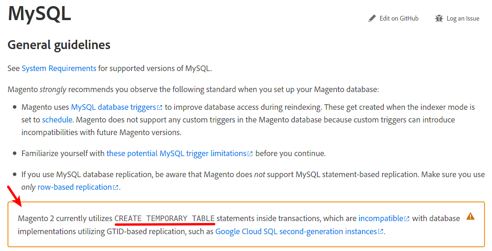Click the orange warning triangle icon
Viewport: 492px width, 251px height.
(x=470, y=216)
